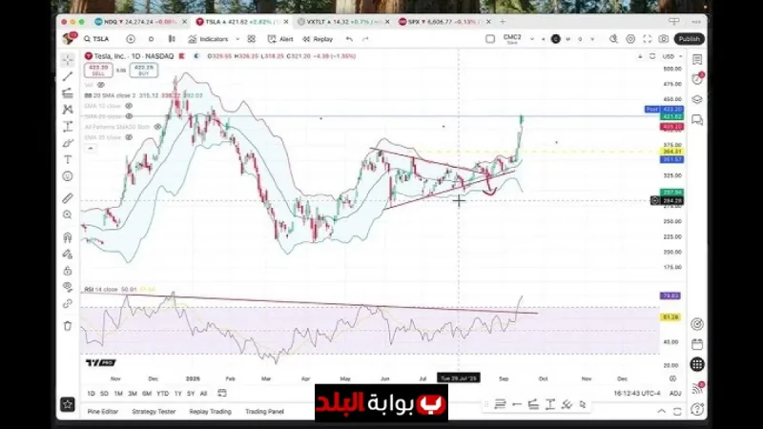763x429 pixels.
Task: Expand favorite indicators dropdown arrow
Action: [237, 39]
